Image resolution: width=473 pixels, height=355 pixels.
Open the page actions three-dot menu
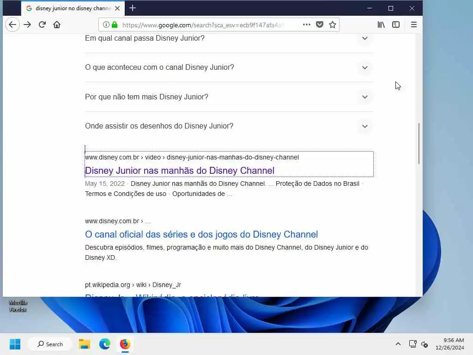coord(307,25)
